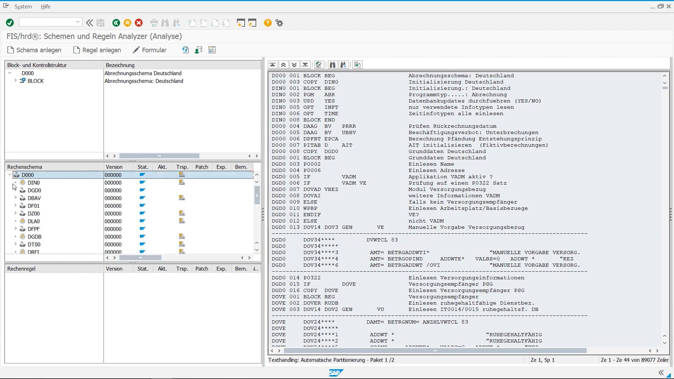
Task: Open the SAP window menu icon
Action: (6, 6)
